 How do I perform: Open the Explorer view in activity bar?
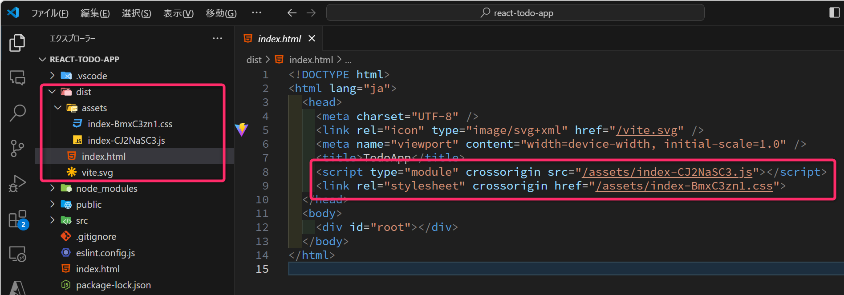click(x=17, y=43)
